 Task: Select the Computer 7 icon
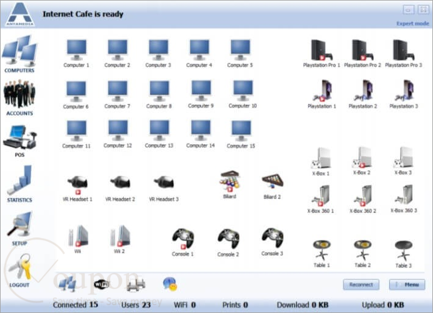coord(118,91)
